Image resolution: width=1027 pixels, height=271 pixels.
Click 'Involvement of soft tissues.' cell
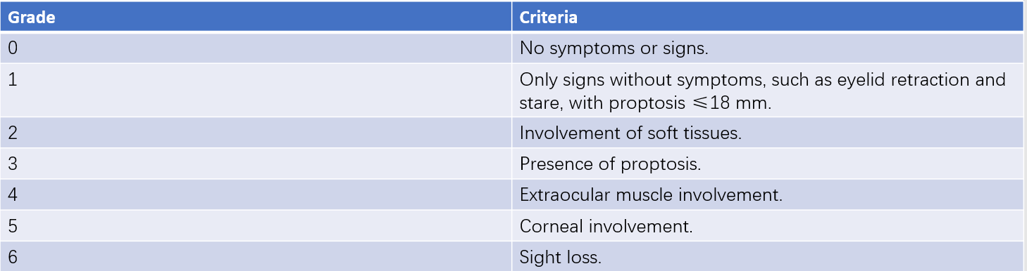pos(768,133)
